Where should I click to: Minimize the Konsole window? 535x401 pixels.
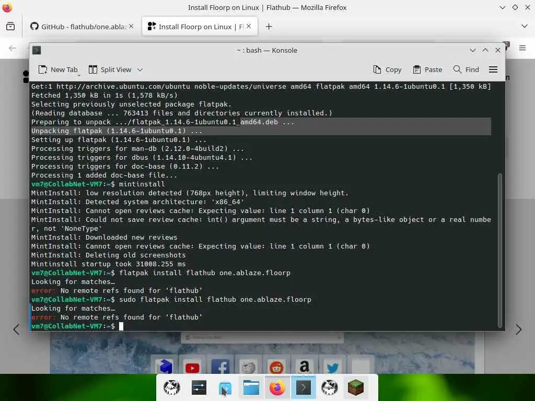[x=472, y=50]
